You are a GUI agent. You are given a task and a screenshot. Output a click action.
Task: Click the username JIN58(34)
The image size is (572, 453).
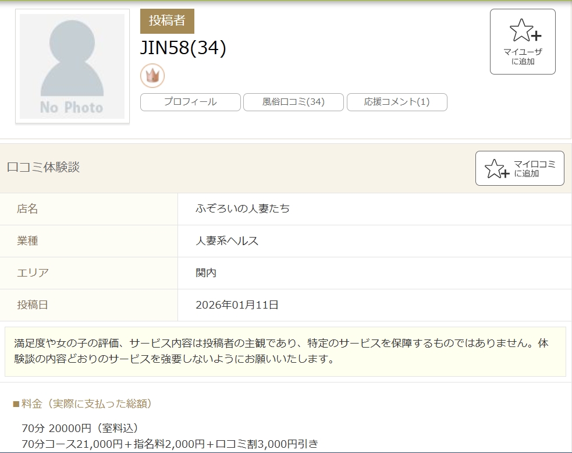click(183, 48)
